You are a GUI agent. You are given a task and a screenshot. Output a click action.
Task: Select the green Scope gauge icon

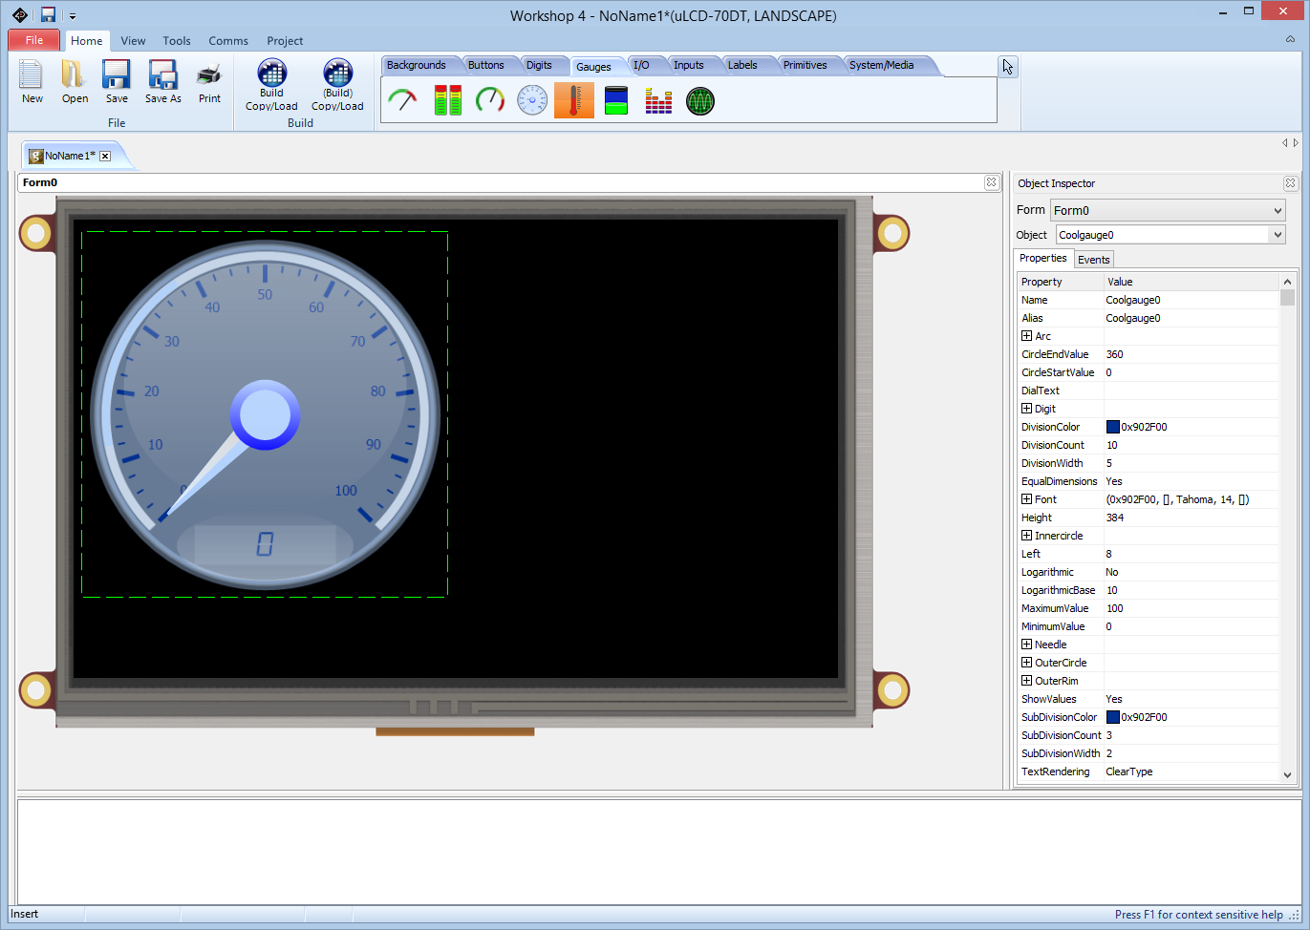click(x=699, y=100)
